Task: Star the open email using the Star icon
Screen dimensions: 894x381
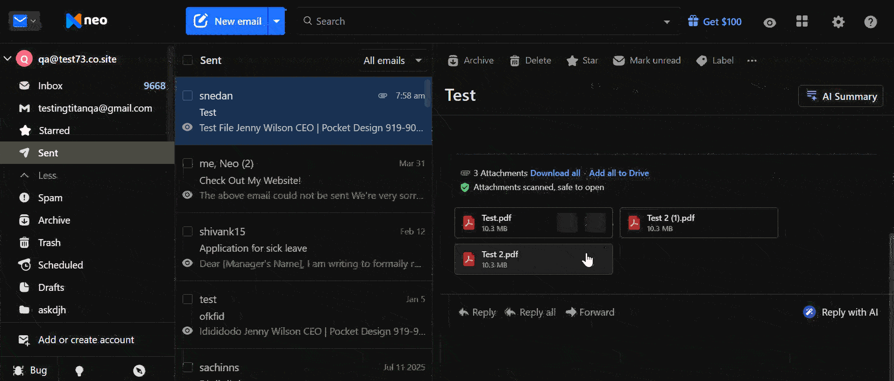Action: [572, 61]
